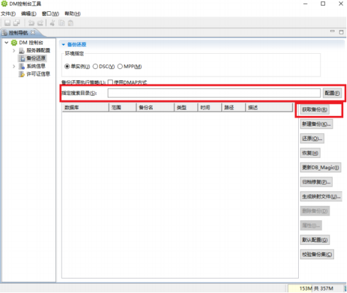Open the 文件 menu
The width and height of the screenshot is (347, 293).
click(8, 14)
